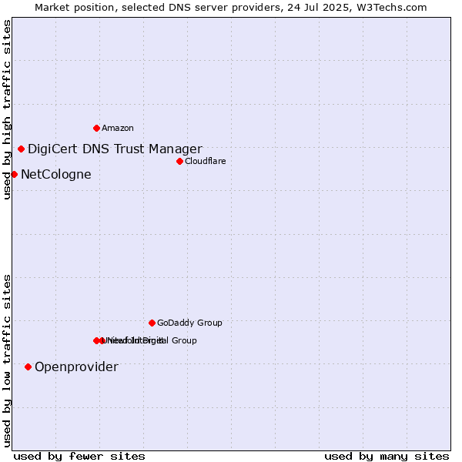Click the Amazon red data point

pos(96,128)
